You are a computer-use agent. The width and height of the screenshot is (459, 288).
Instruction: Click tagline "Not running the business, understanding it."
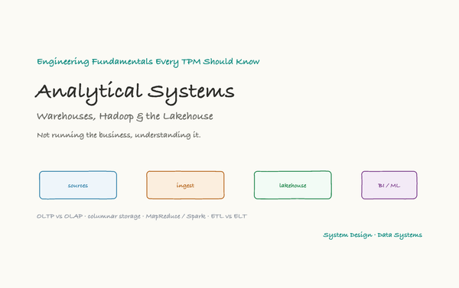click(119, 135)
